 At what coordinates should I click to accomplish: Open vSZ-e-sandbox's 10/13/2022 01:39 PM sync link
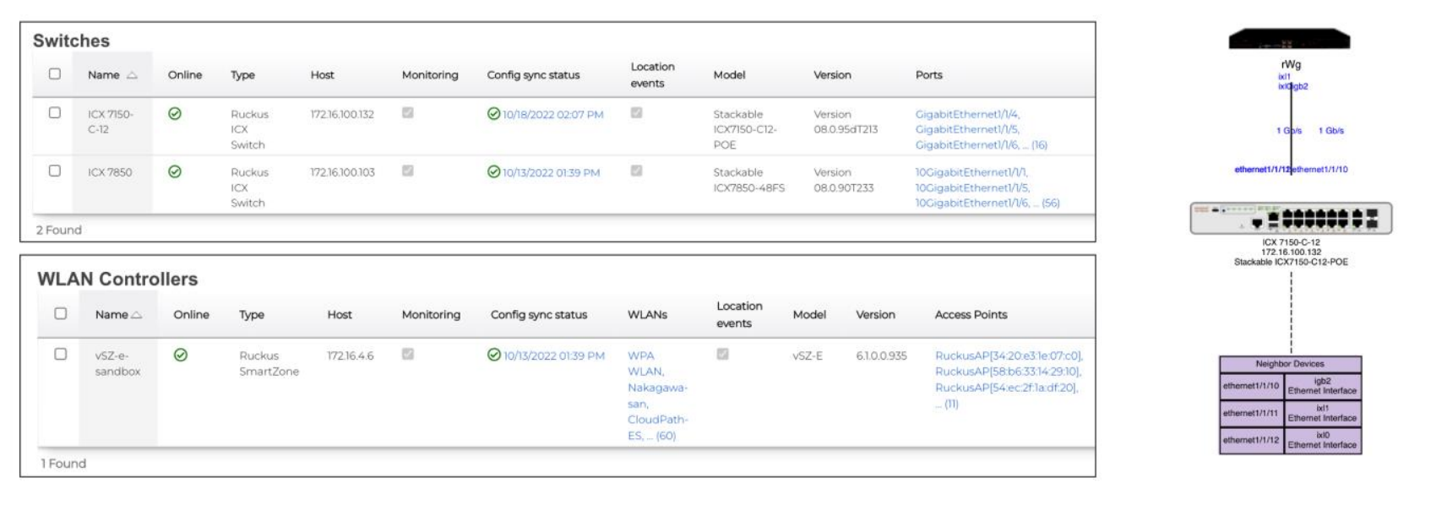pyautogui.click(x=554, y=356)
